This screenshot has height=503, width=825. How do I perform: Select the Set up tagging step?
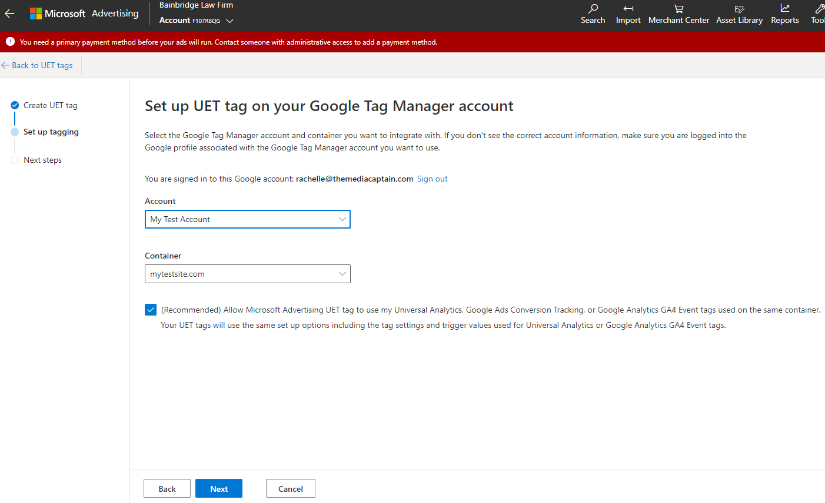click(45, 132)
